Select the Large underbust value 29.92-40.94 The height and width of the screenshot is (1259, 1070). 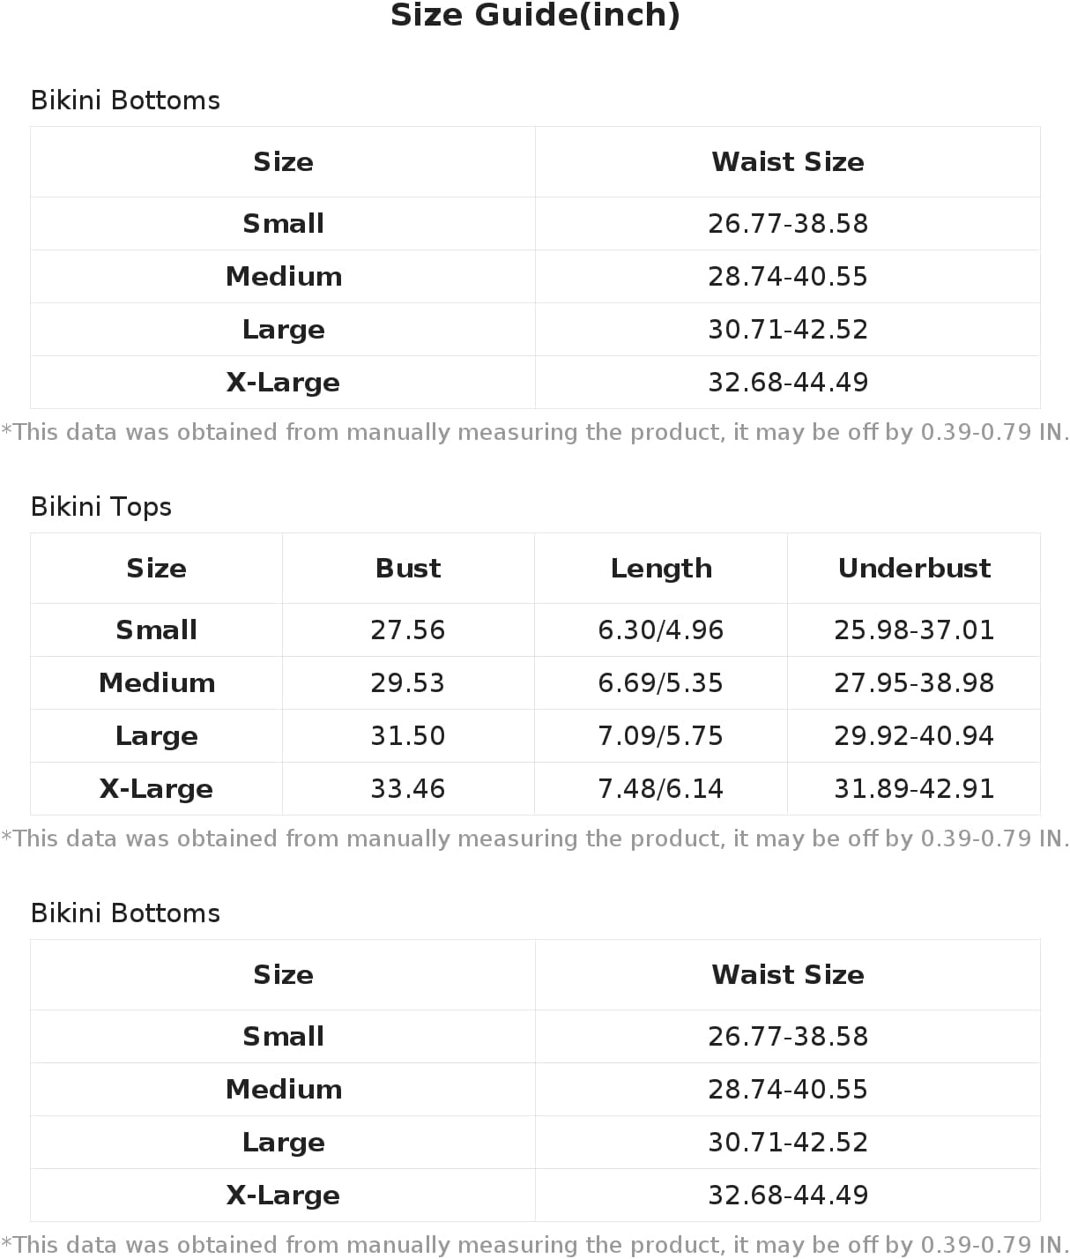(914, 736)
